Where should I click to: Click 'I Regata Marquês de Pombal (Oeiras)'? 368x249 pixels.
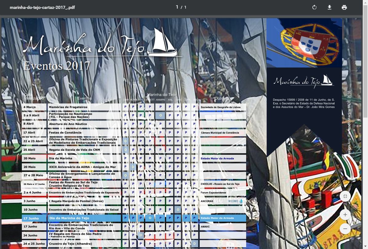click(76, 201)
